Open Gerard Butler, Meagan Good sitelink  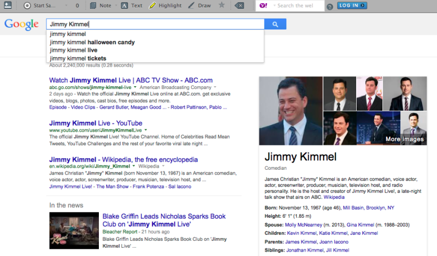tap(133, 107)
